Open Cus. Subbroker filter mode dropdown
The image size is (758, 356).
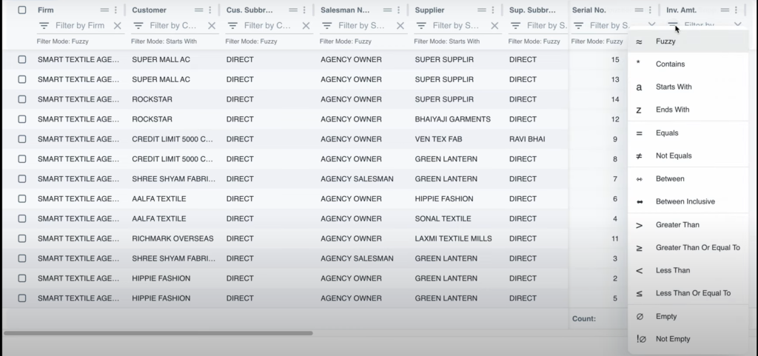[232, 26]
